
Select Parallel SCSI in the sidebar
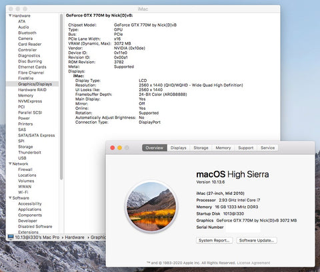click(30, 112)
